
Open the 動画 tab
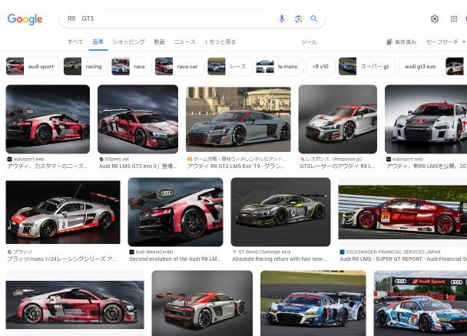159,42
